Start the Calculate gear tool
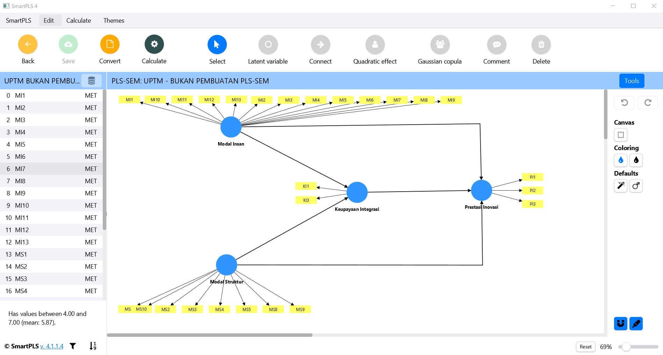Screen dimensions: 663x355 coord(154,44)
